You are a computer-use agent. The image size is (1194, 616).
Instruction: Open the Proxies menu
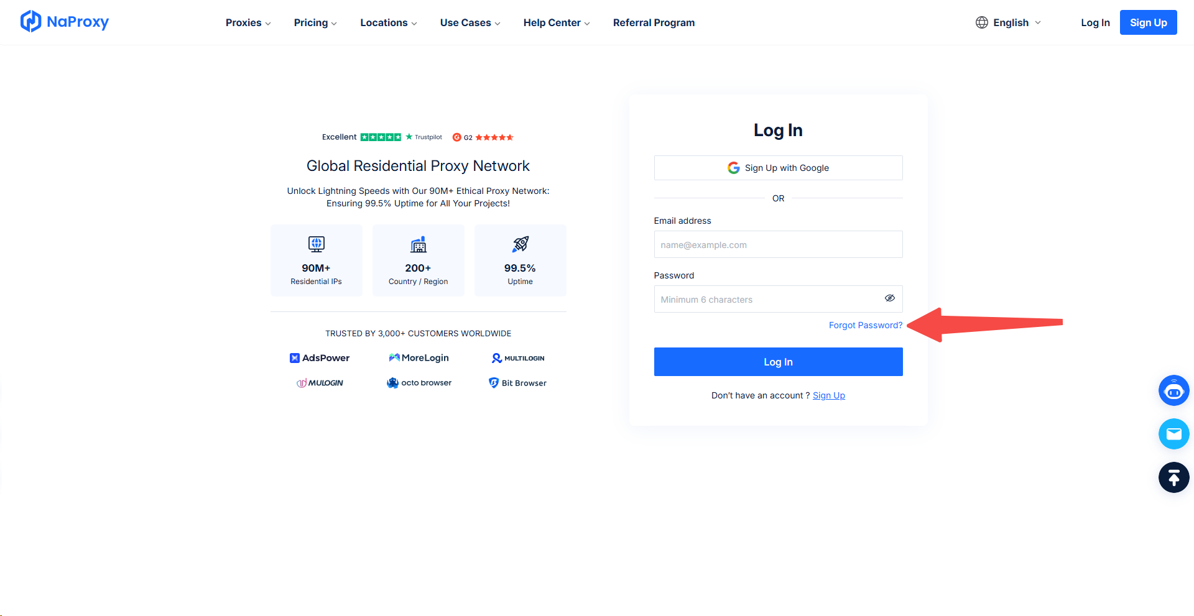[248, 22]
